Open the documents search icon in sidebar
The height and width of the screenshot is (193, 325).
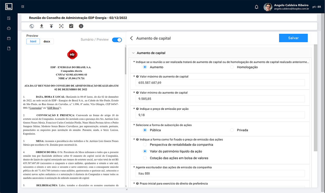point(9,18)
